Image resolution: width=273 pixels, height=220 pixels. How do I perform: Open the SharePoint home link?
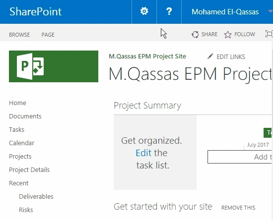pyautogui.click(x=35, y=11)
